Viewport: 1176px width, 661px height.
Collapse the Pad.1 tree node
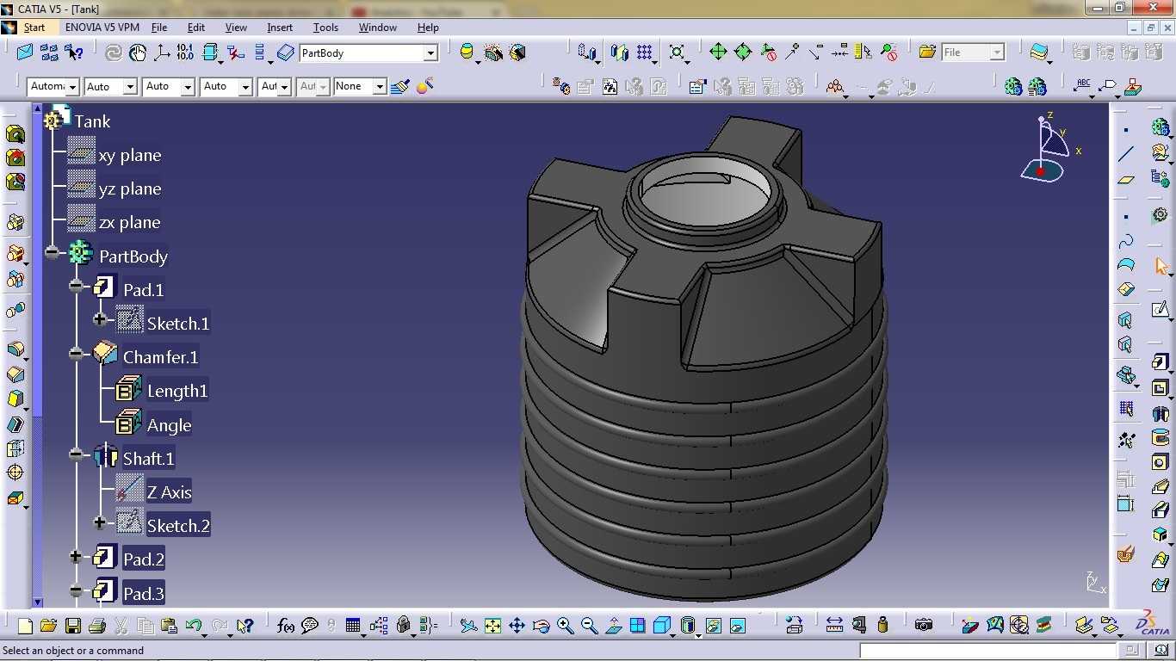tap(77, 286)
